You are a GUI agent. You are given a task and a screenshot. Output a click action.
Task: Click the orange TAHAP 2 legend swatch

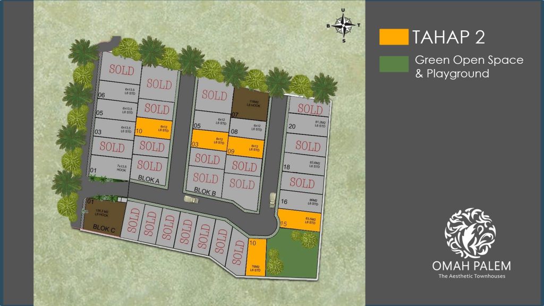point(394,37)
